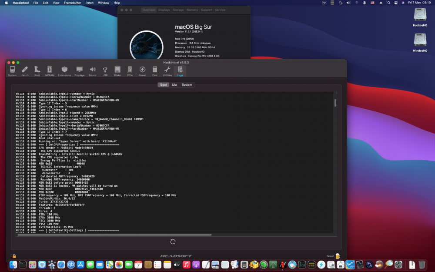Go to the USB section
The height and width of the screenshot is (272, 435).
(105, 71)
